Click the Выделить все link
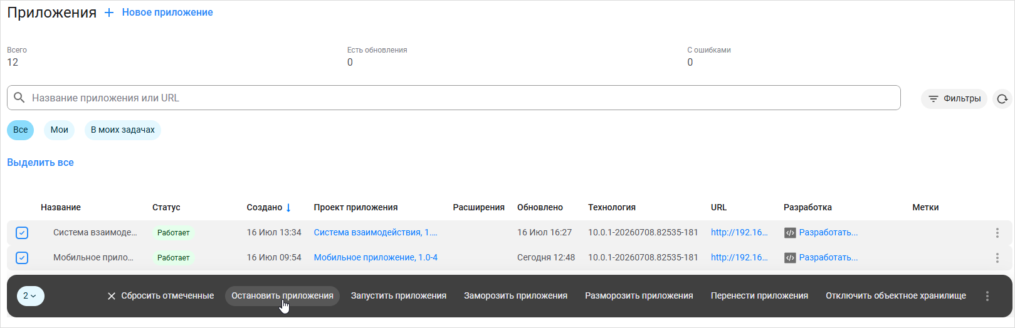The image size is (1015, 328). tap(40, 163)
